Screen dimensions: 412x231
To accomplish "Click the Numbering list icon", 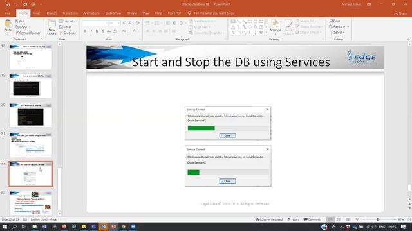I will (x=157, y=23).
